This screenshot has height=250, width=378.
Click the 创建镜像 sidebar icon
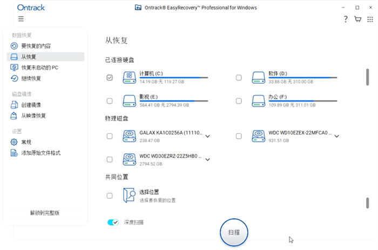14,105
